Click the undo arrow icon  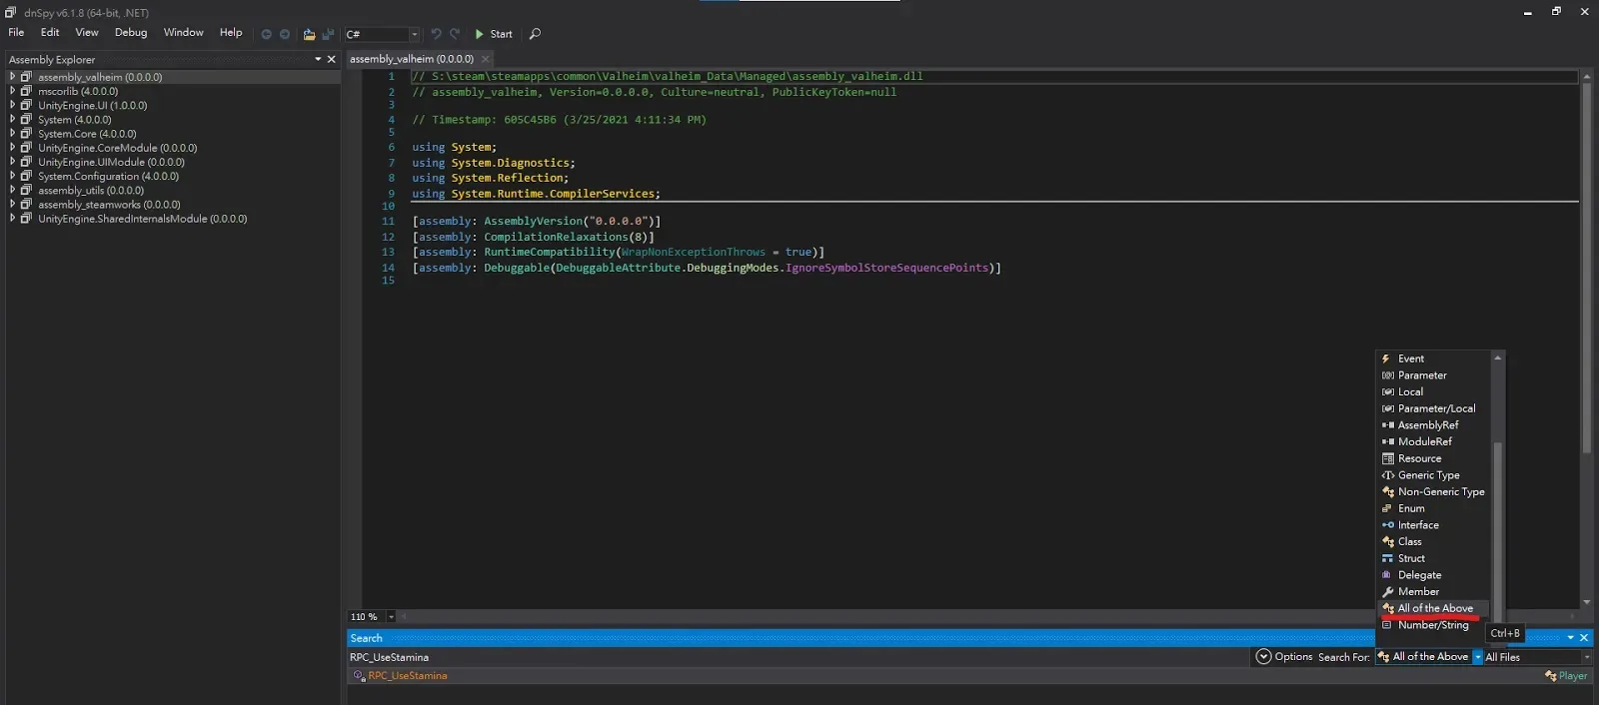436,34
